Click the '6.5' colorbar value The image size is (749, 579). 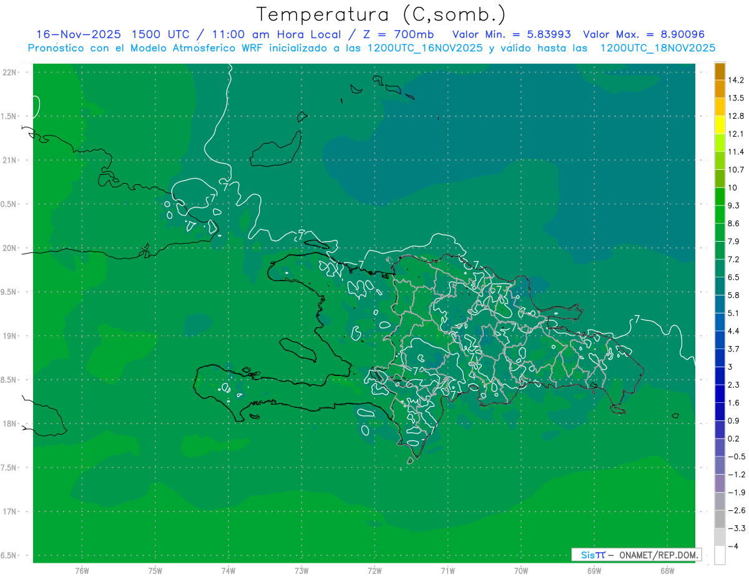[x=733, y=277]
